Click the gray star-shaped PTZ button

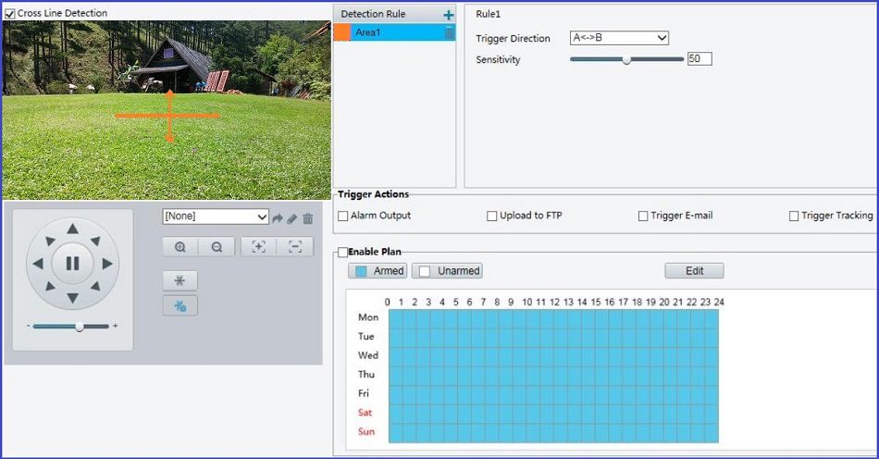pyautogui.click(x=180, y=280)
